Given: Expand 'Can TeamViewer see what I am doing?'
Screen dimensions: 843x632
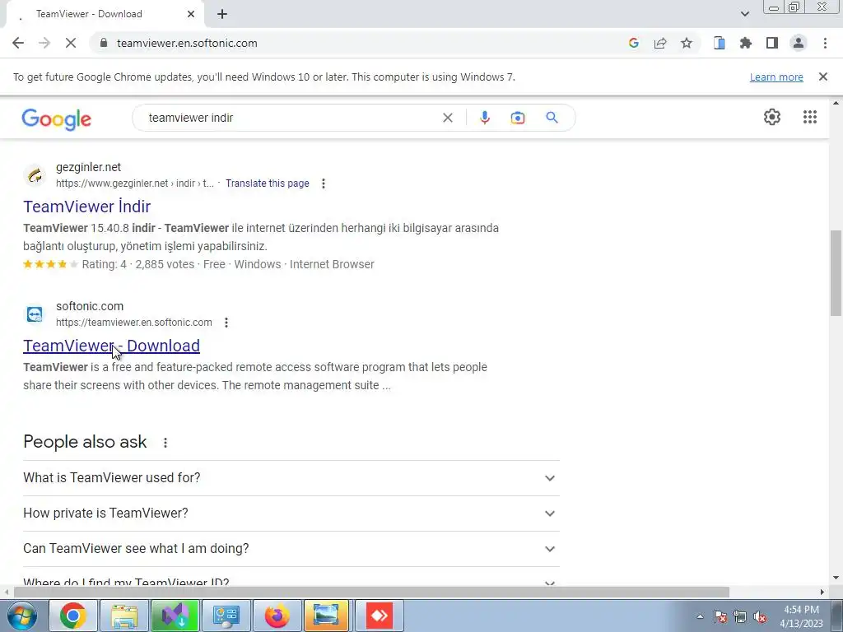Looking at the screenshot, I should 291,549.
